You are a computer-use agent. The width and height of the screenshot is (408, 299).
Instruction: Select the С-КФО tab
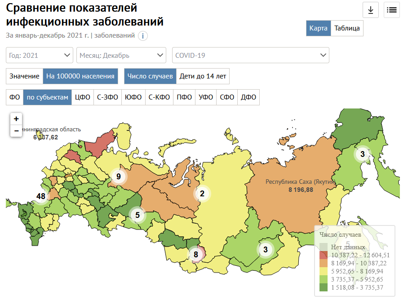point(159,97)
